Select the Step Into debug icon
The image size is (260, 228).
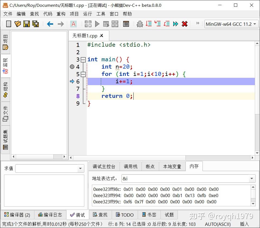click(x=158, y=24)
